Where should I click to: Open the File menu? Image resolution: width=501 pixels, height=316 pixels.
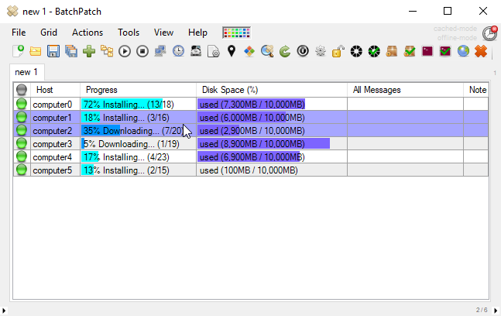(x=19, y=33)
